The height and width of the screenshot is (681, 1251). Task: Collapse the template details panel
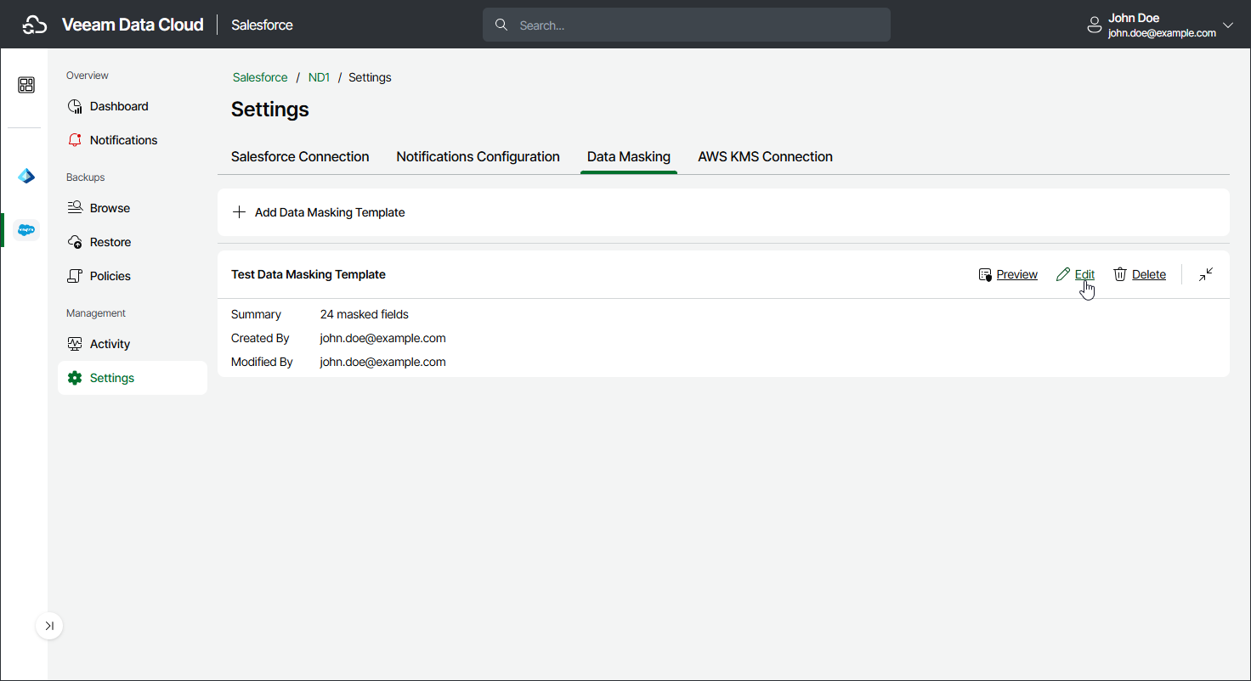pyautogui.click(x=1206, y=274)
